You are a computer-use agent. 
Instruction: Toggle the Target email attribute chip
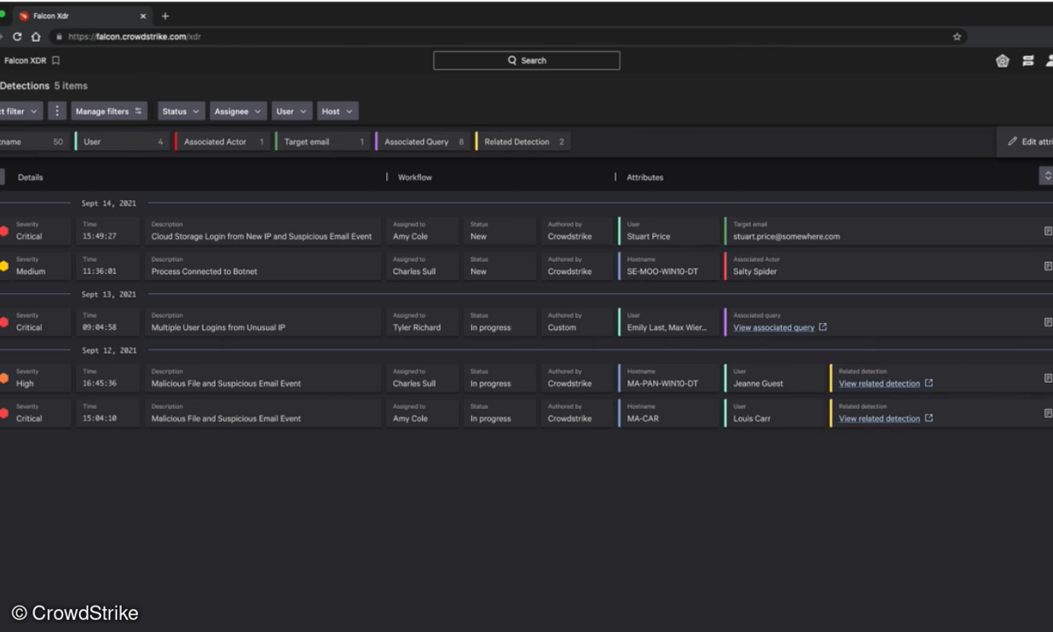tap(324, 141)
